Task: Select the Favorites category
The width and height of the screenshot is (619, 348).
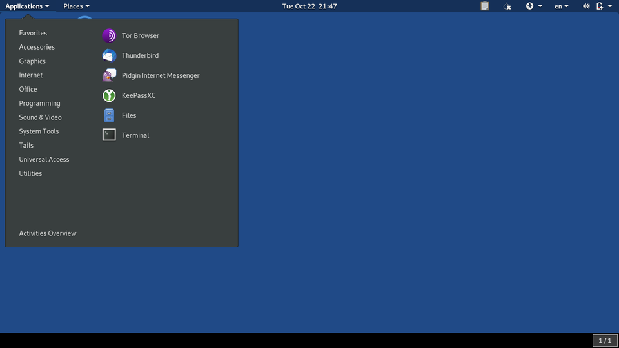Action: click(33, 33)
